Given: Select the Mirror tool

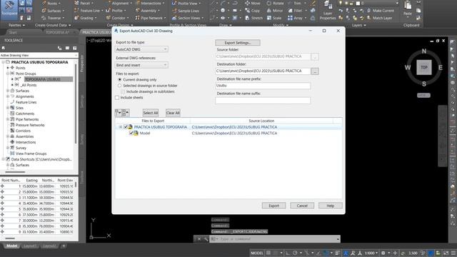Looking at the screenshot, I should coord(274,11).
